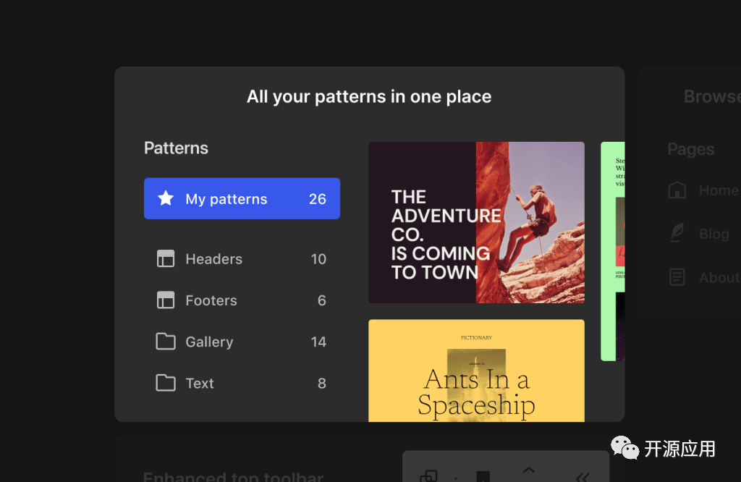
Task: Choose the green pattern preview card
Action: coord(612,250)
